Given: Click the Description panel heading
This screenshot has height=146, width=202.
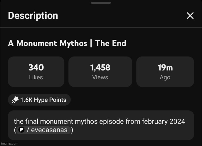Looking at the screenshot, I should pos(33,16).
